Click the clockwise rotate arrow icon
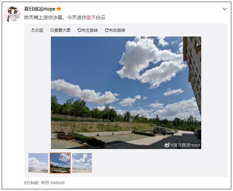Viewport: 233px width, 191px height. pos(107,30)
